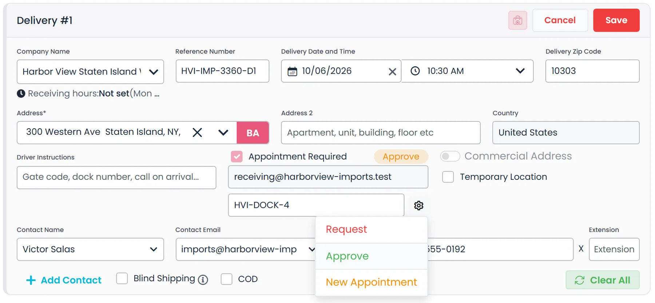Click the phone number field ending 55-0192
The image size is (655, 303).
pos(500,249)
